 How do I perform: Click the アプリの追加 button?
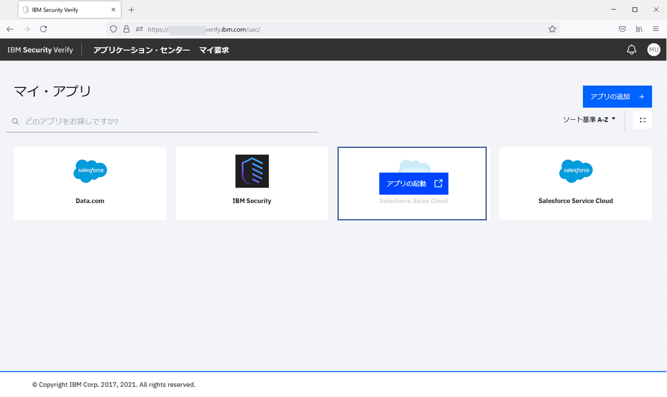[617, 97]
